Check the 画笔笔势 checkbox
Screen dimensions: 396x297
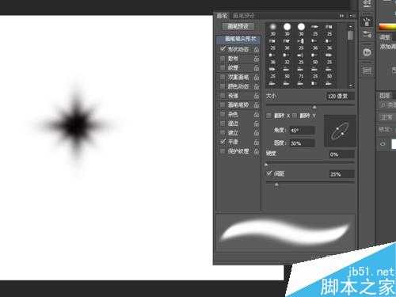223,105
